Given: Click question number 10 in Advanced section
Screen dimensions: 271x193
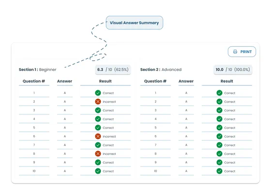Looking at the screenshot, I should 155,171.
